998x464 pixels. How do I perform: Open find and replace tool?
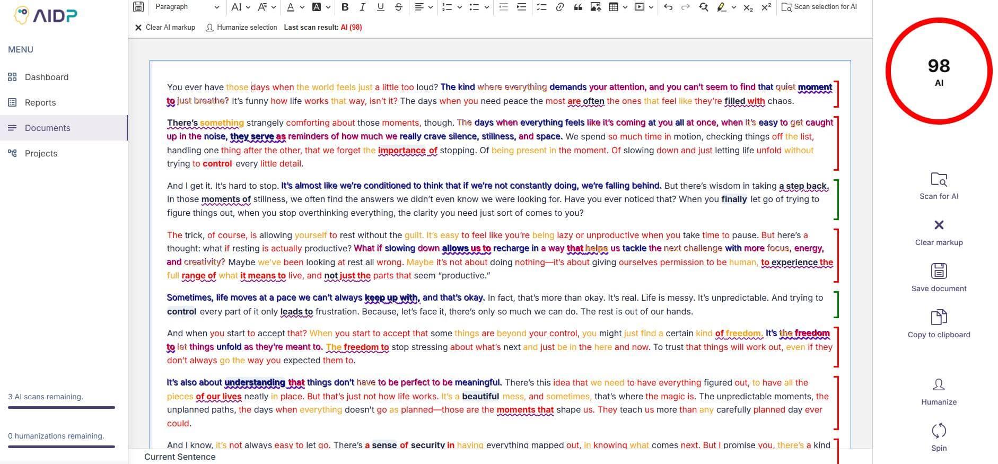(703, 7)
